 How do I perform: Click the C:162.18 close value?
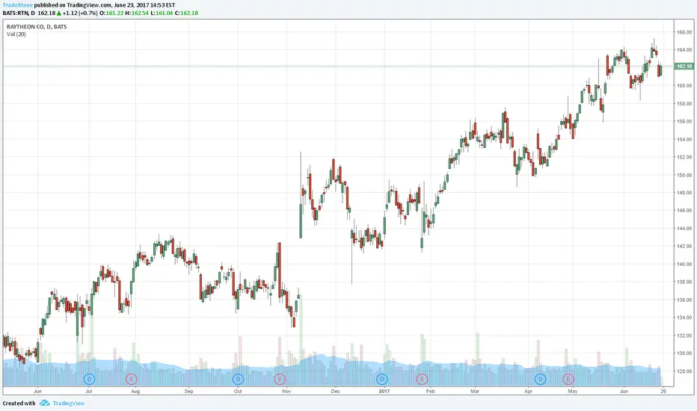click(186, 13)
